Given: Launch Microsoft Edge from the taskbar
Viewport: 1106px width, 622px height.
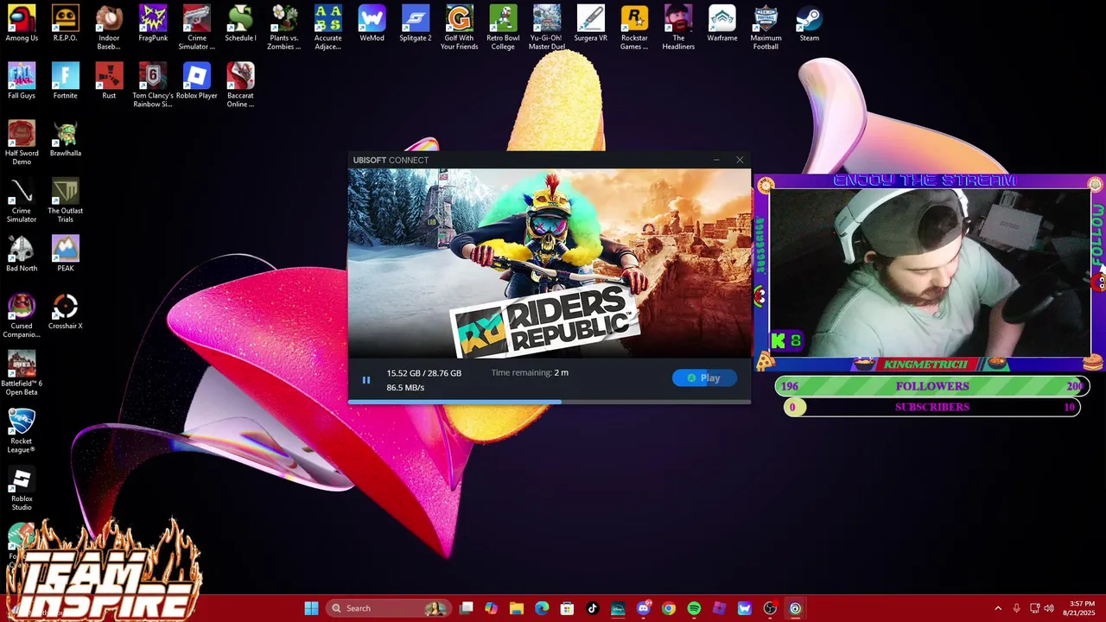Looking at the screenshot, I should click(x=542, y=608).
